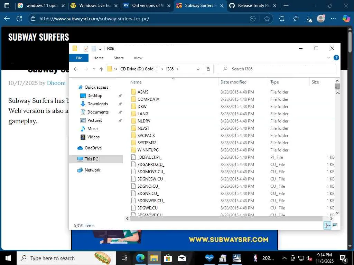Open browser extensions puzzle icon
Viewport: 354px width, 265px height.
[282, 19]
